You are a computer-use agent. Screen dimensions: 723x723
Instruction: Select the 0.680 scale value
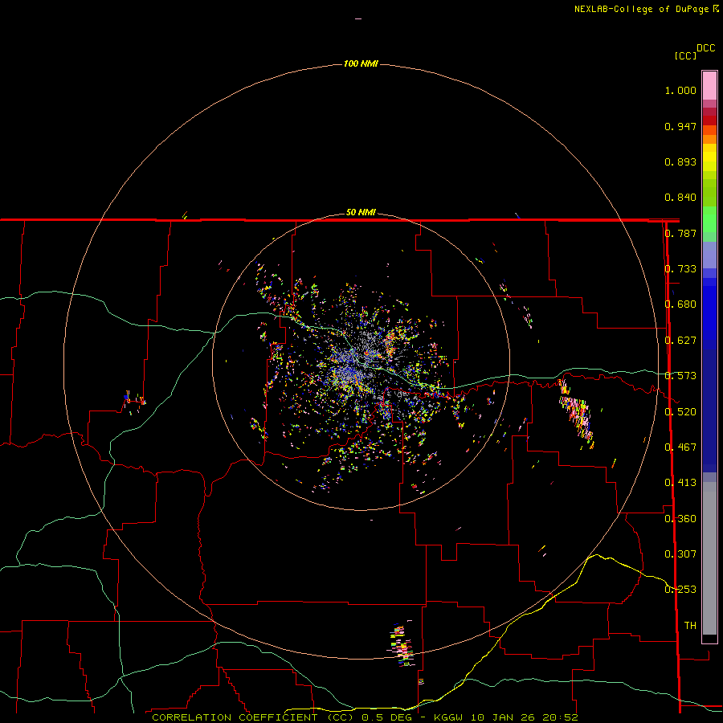(x=680, y=304)
